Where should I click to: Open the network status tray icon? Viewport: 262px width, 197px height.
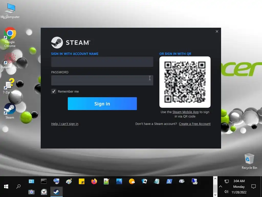(227, 181)
